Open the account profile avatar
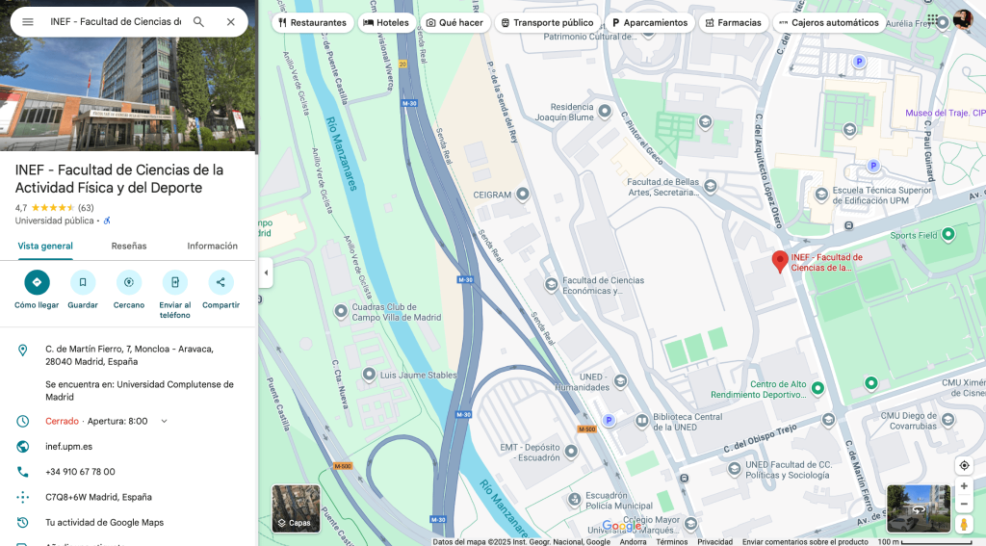The width and height of the screenshot is (986, 546). (962, 20)
